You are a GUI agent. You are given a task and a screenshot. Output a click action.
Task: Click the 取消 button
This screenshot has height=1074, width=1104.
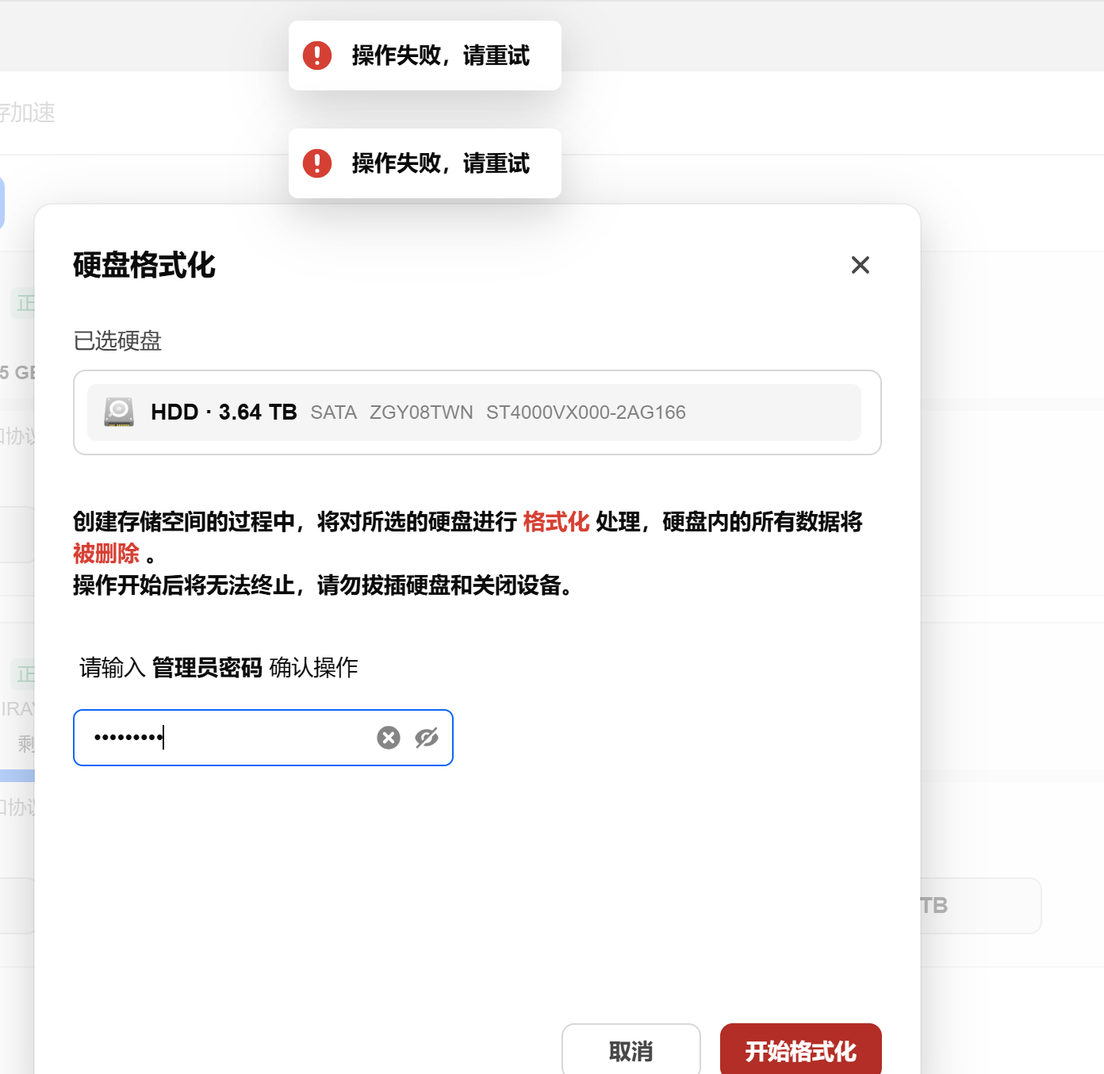tap(631, 1051)
